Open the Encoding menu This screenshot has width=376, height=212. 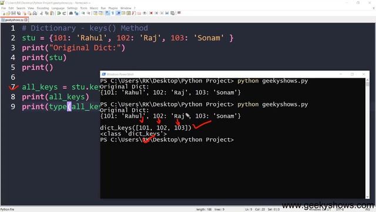(x=43, y=8)
